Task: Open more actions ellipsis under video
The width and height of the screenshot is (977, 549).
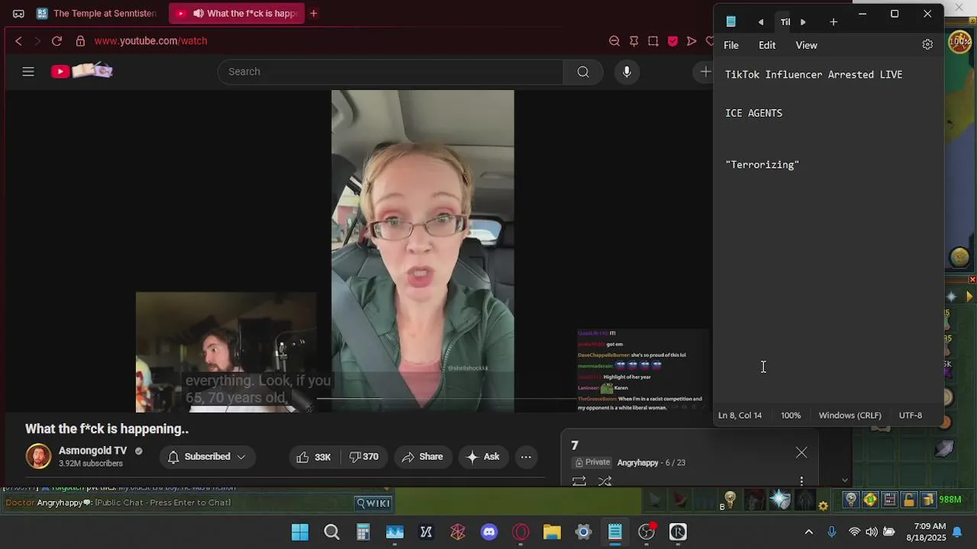Action: tap(526, 457)
